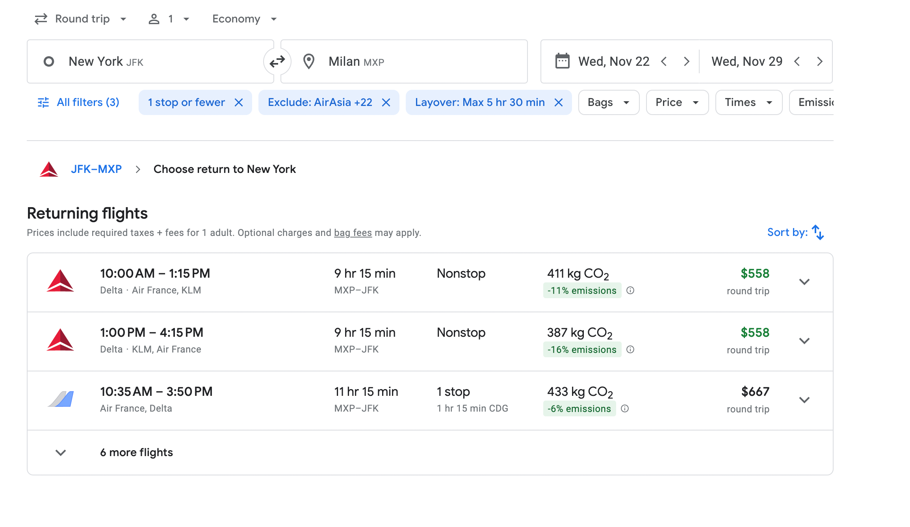Click info icon beside -11% emissions
This screenshot has width=910, height=527.
[x=630, y=291]
